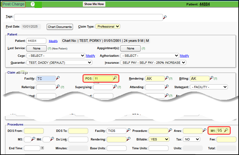Open the POS code lookup magnifier
239x155 pixels.
115,78
